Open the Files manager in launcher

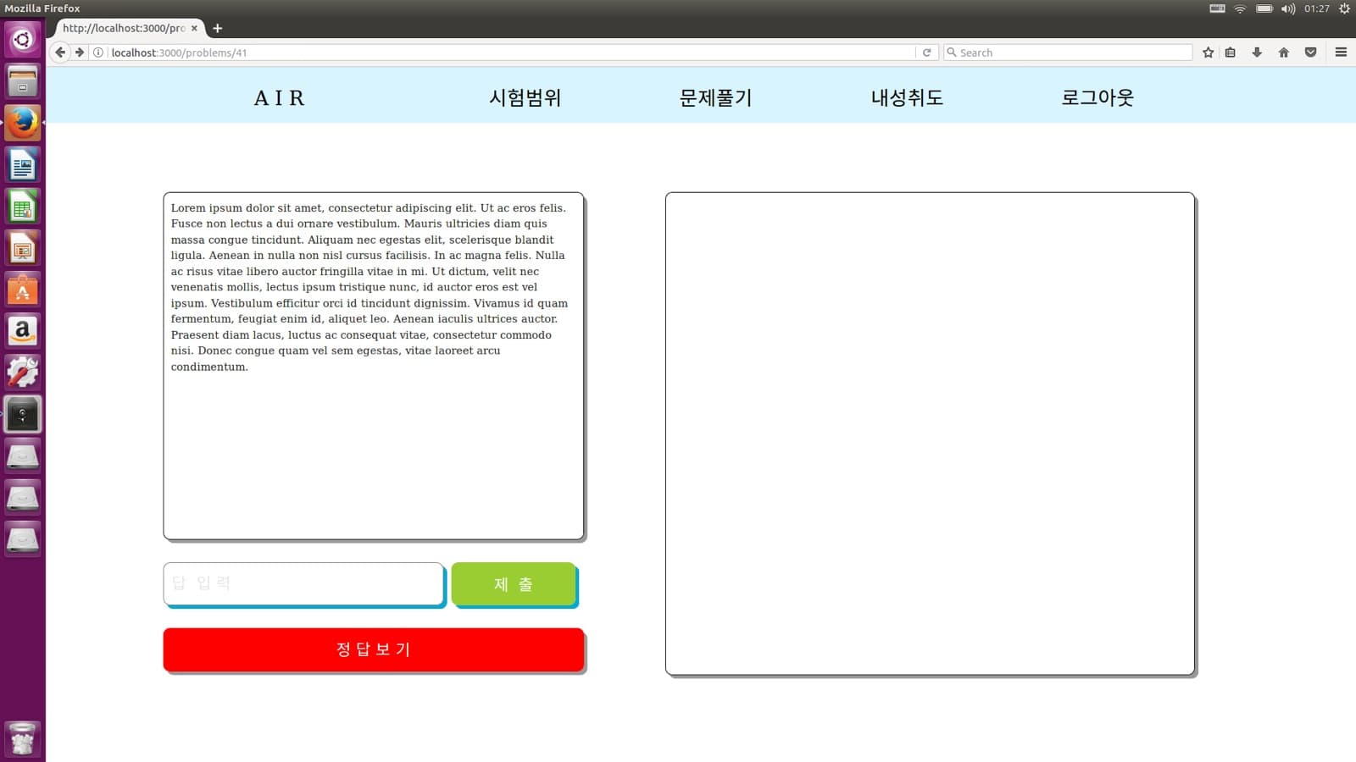(23, 81)
